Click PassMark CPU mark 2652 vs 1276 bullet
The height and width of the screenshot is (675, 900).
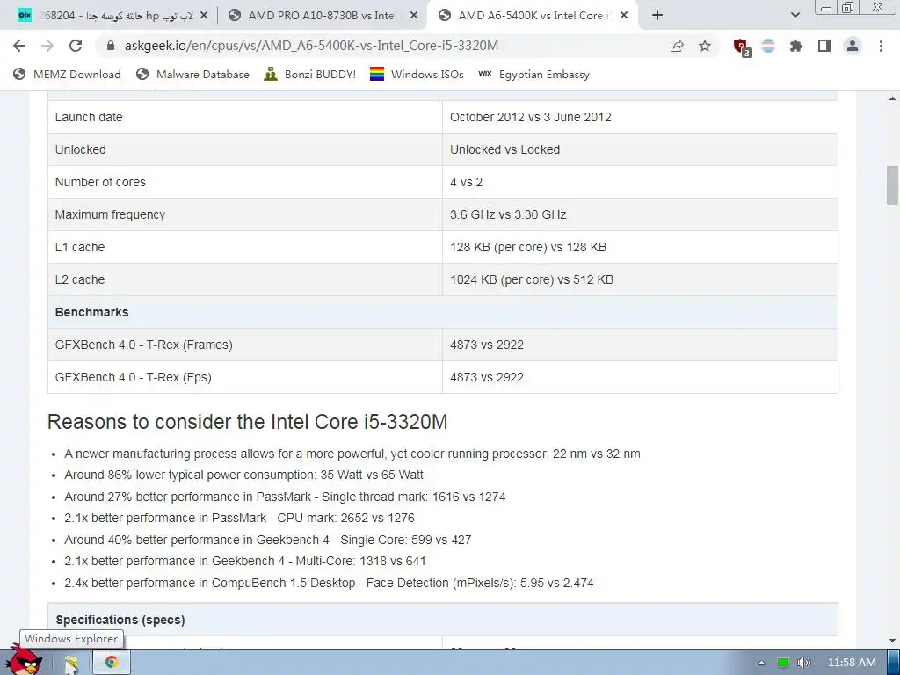click(x=239, y=519)
